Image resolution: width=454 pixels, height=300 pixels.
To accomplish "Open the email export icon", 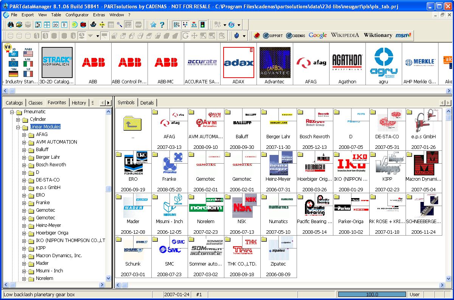I will point(82,24).
